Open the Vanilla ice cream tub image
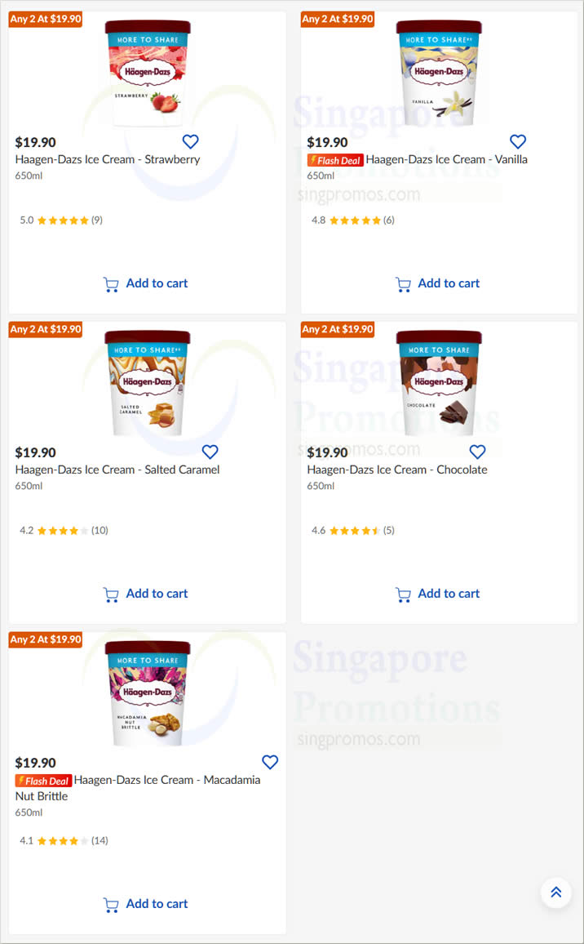This screenshot has height=944, width=584. click(439, 73)
